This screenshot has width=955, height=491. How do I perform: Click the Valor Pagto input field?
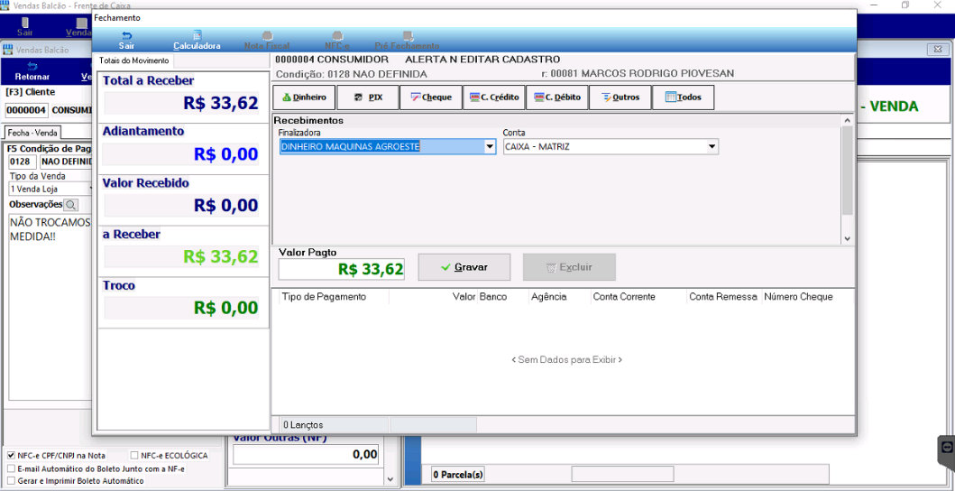tap(342, 270)
